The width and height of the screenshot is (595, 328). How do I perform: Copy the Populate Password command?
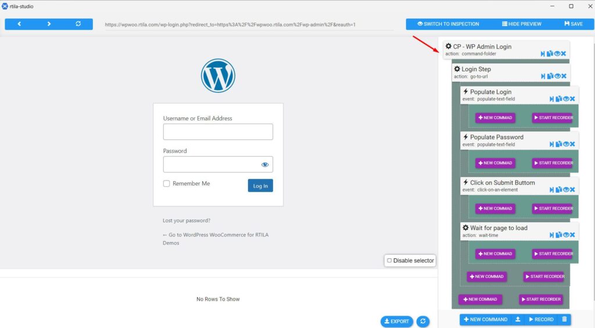point(559,144)
